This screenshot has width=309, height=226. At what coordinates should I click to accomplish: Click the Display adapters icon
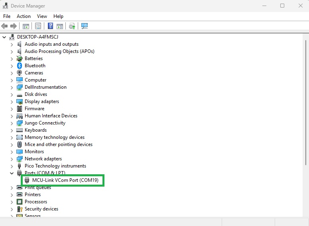(x=20, y=101)
